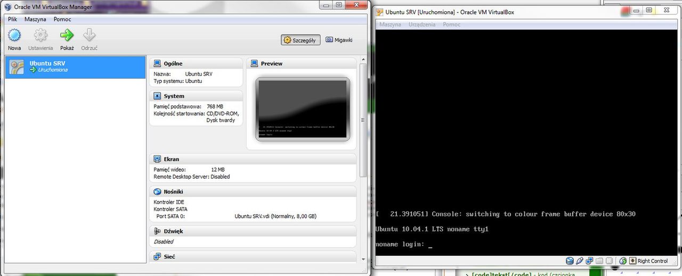The image size is (682, 276).
Task: Click the Odrzuć discard arrow icon
Action: [x=89, y=36]
